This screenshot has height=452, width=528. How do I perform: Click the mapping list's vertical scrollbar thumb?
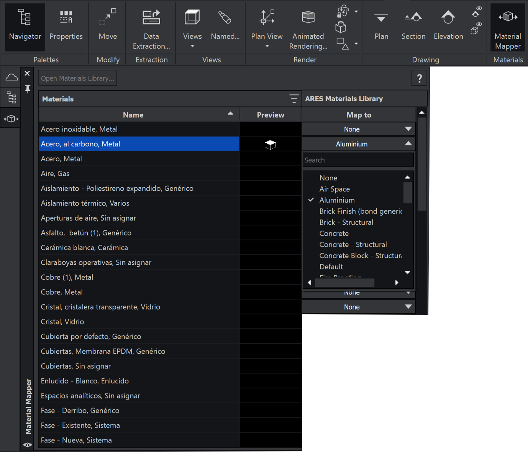coord(408,193)
